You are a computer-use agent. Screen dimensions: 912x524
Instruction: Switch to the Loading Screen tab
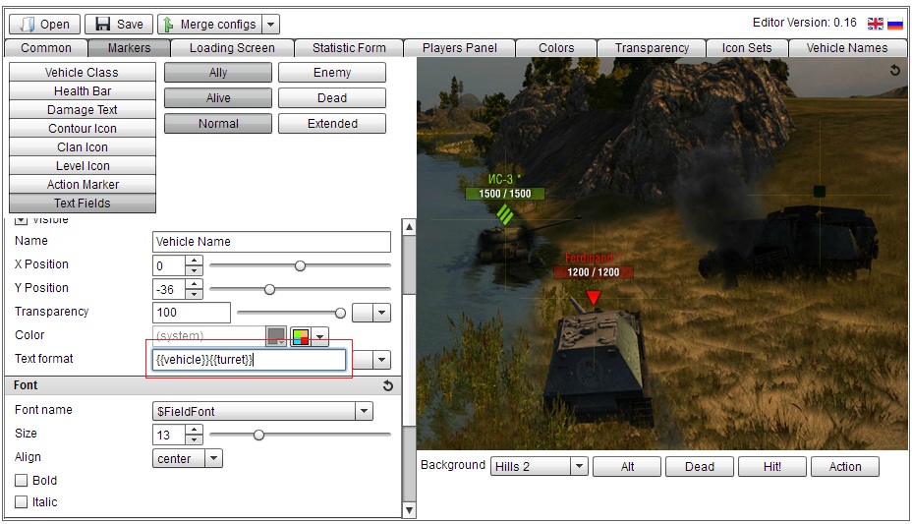(232, 48)
